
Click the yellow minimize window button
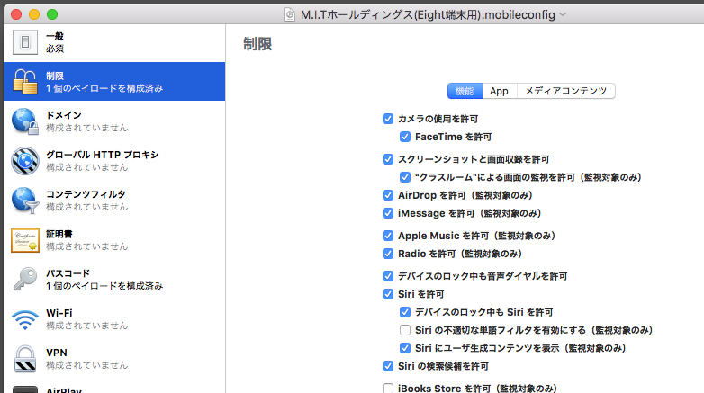click(34, 14)
